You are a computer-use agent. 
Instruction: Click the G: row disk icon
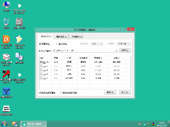[44, 78]
